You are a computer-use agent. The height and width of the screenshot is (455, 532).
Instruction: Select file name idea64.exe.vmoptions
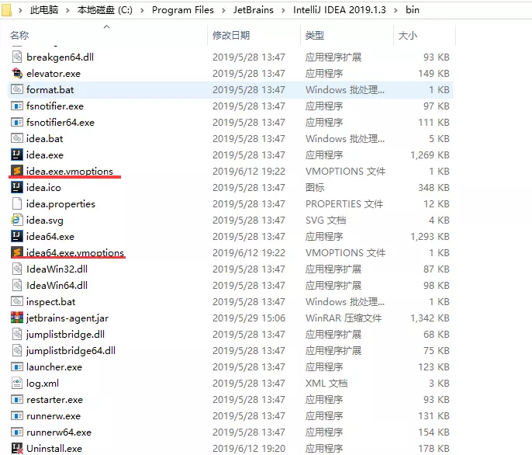[x=75, y=252]
